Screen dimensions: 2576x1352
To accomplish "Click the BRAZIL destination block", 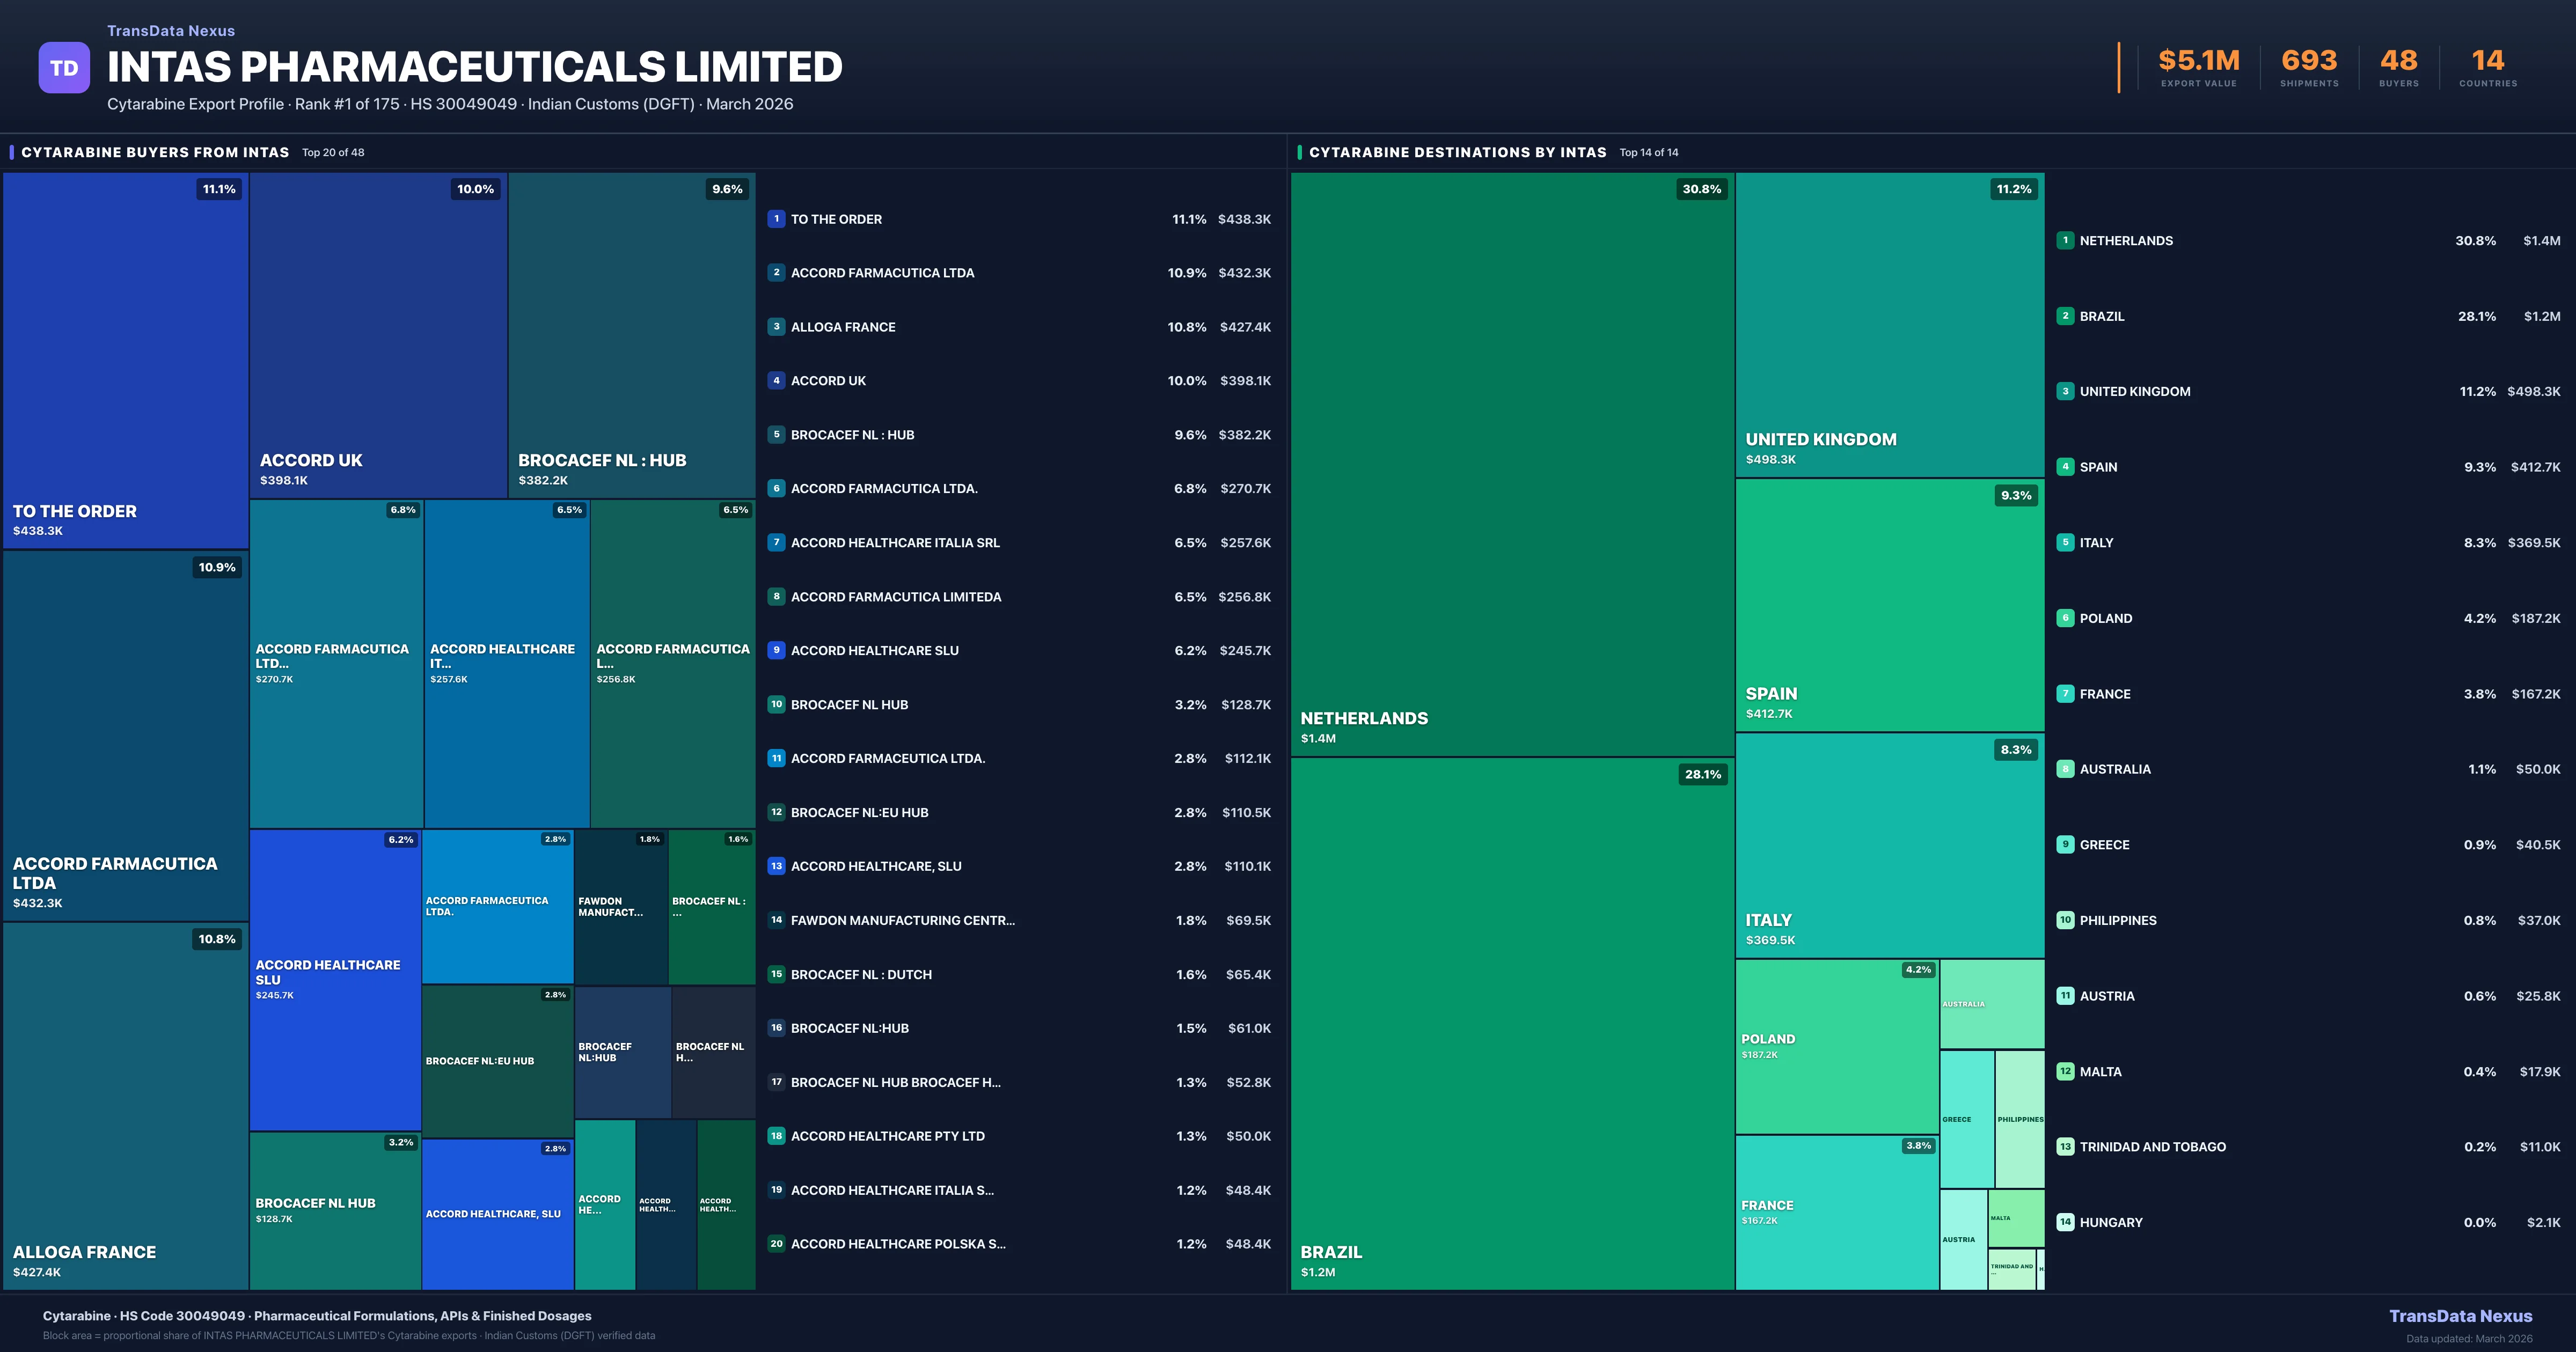I will (x=1512, y=1023).
